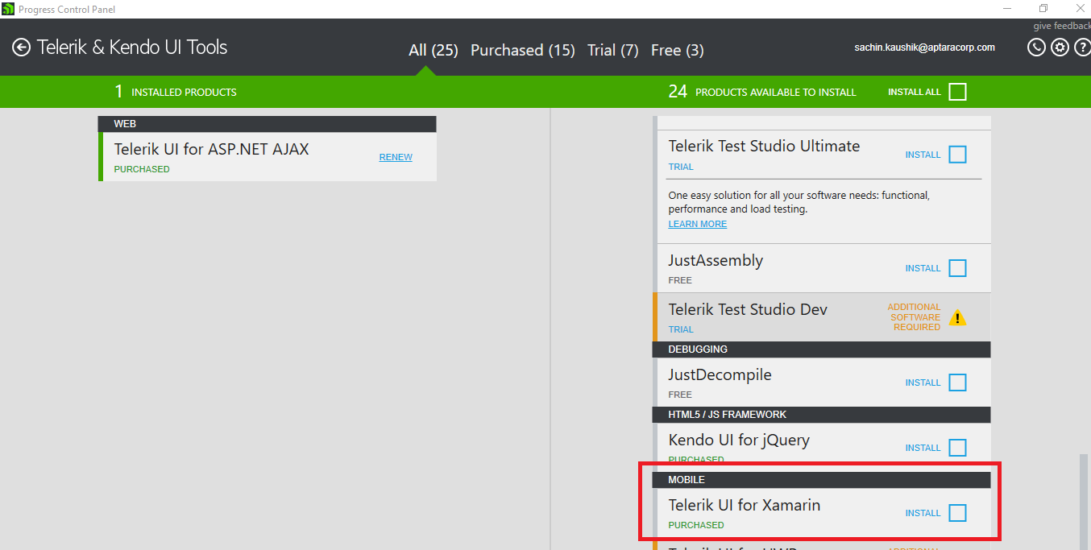1091x550 pixels.
Task: Click the Progress logo in title bar
Action: click(8, 9)
